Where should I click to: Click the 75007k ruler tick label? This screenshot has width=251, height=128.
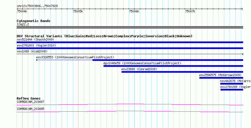pyautogui.click(x=190, y=11)
